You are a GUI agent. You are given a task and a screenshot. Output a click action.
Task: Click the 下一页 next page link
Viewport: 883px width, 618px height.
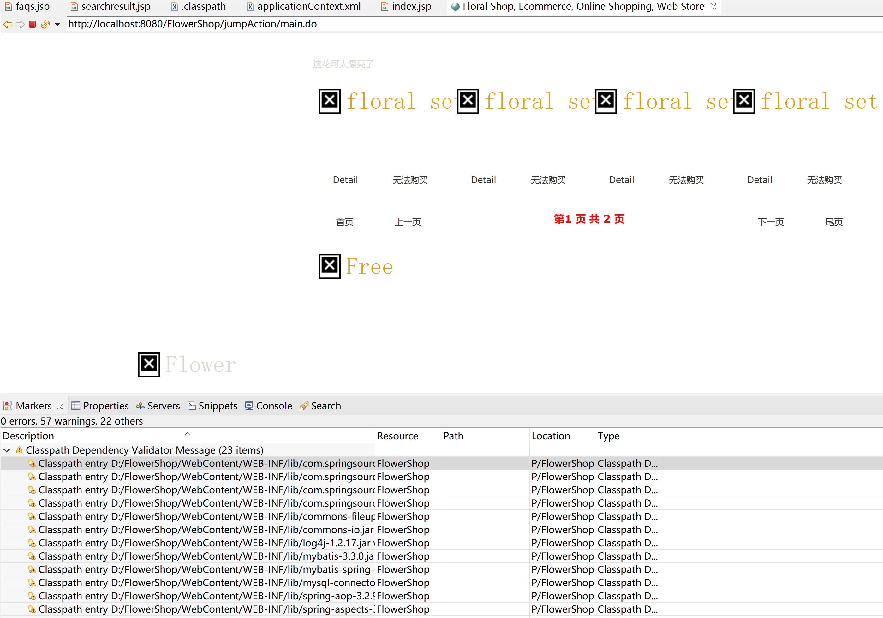(770, 222)
